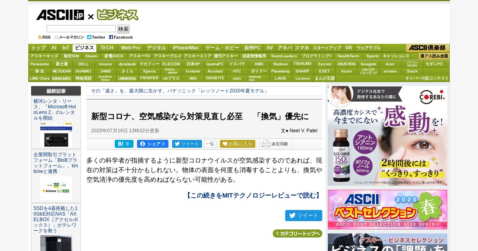Focus the site search text field
Viewport: 478px width, 251px height.
[x=81, y=29]
